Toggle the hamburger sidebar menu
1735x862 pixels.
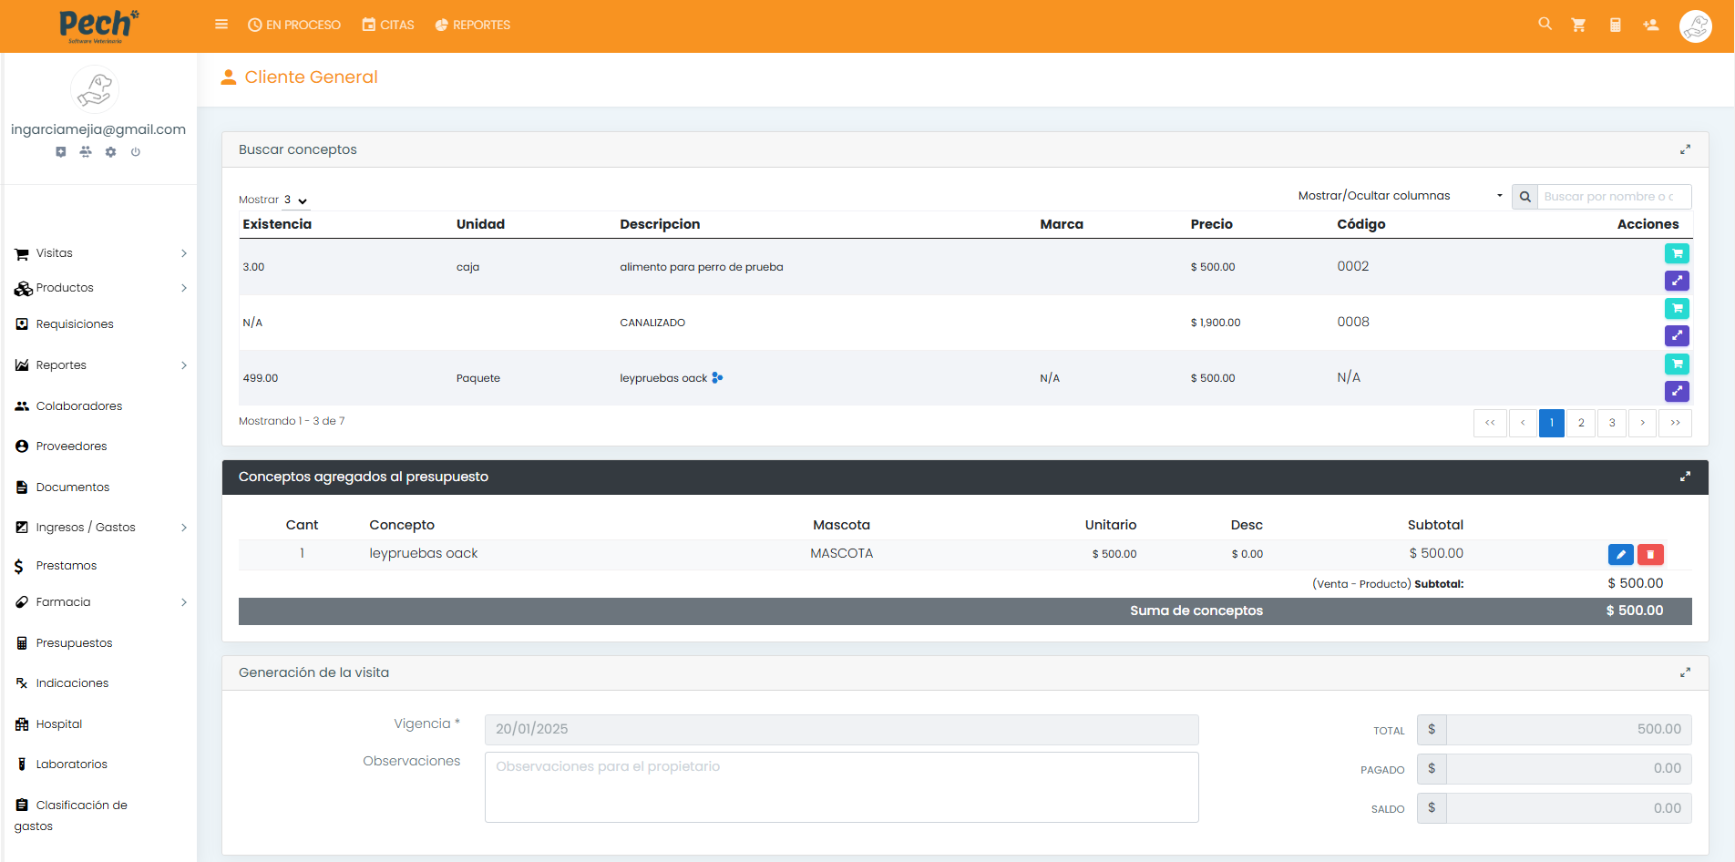tap(221, 25)
